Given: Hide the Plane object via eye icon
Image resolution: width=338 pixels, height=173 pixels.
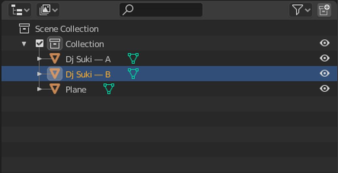Looking at the screenshot, I should [324, 89].
